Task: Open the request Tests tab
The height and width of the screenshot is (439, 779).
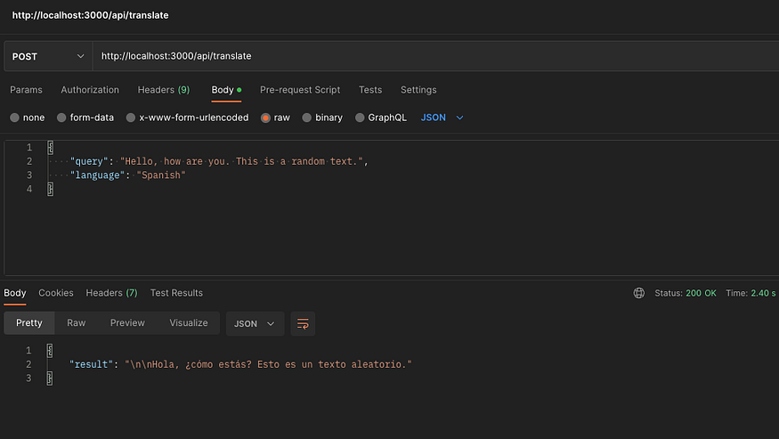Action: tap(370, 90)
